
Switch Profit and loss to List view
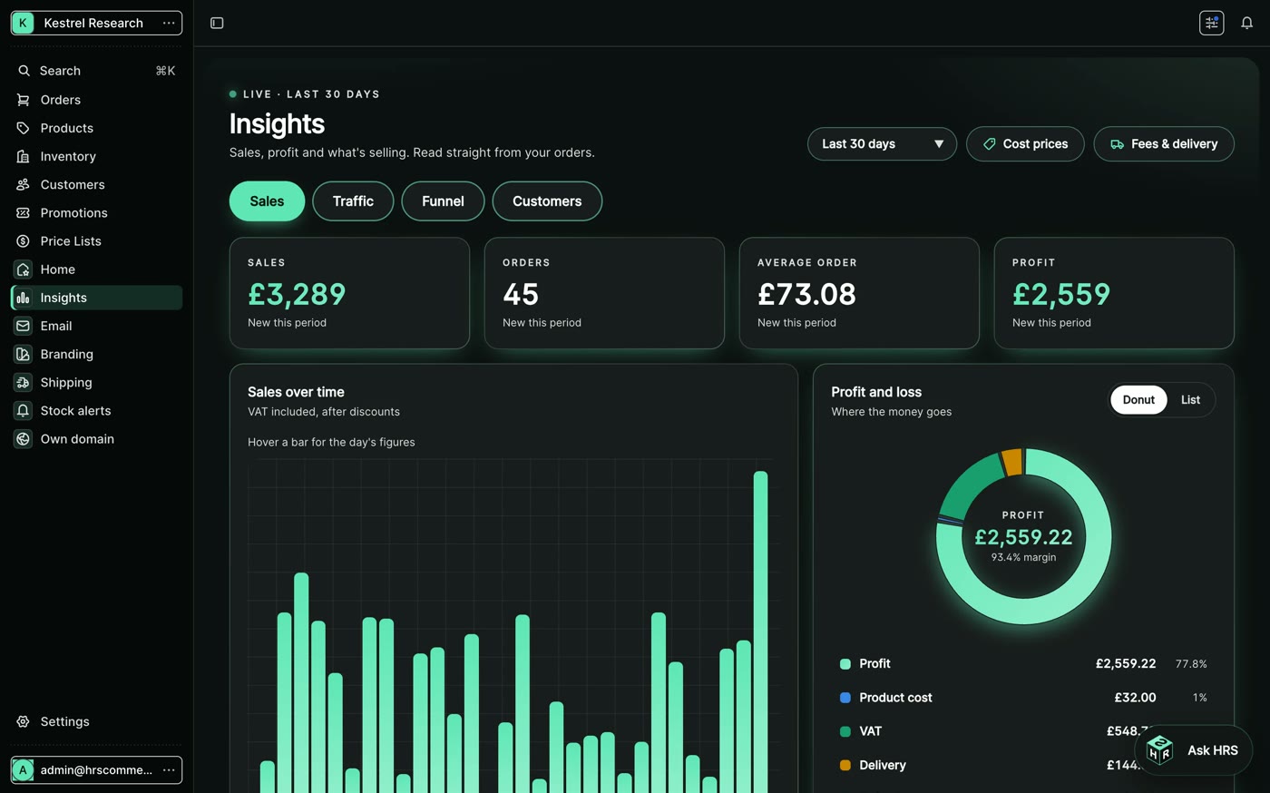point(1190,399)
